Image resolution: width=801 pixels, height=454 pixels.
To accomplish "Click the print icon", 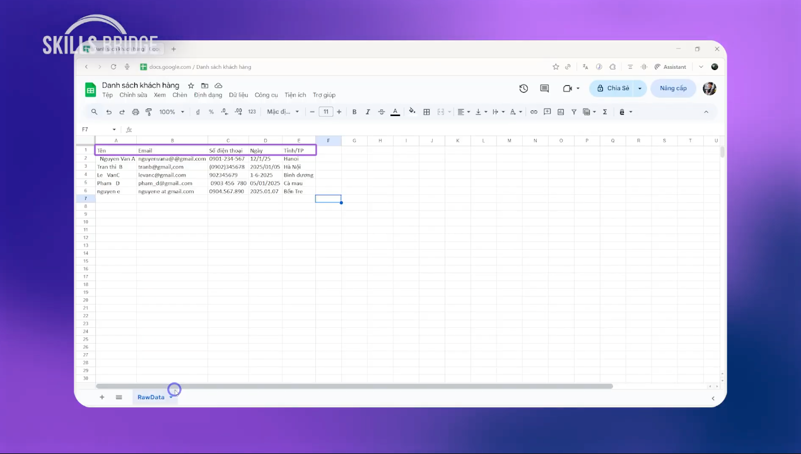I will 136,112.
